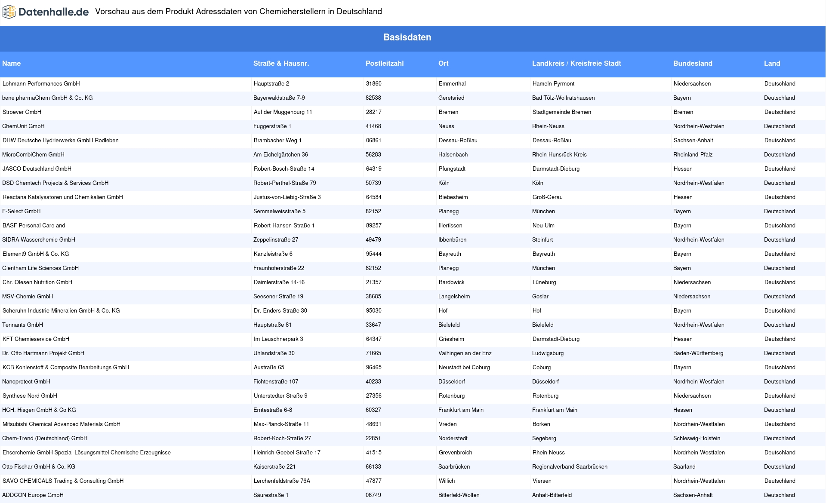Select JASCO Deutschland GmbH

pos(37,169)
